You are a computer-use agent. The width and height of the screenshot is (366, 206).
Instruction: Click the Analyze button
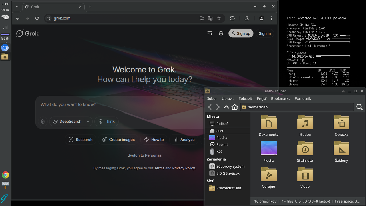(184, 140)
